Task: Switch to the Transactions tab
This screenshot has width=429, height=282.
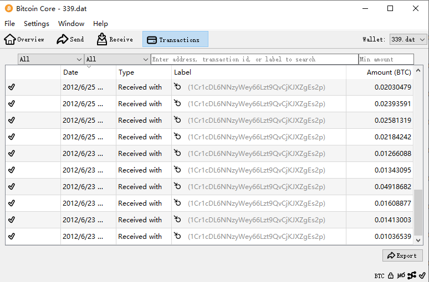Action: [x=175, y=39]
